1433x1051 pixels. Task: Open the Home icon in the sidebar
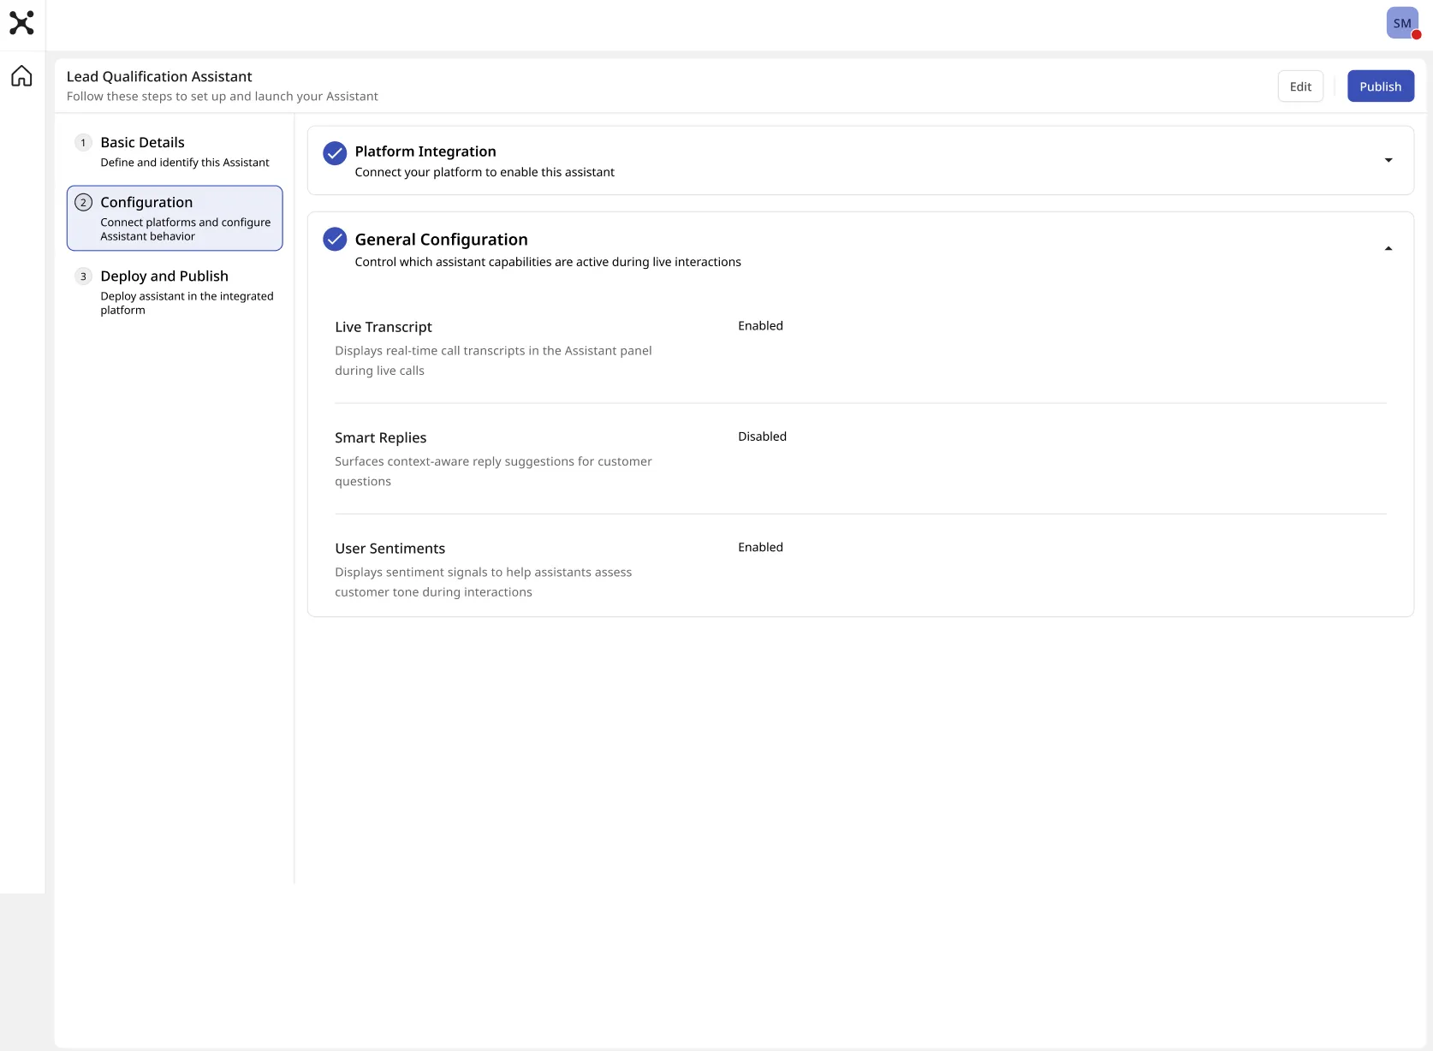tap(21, 76)
